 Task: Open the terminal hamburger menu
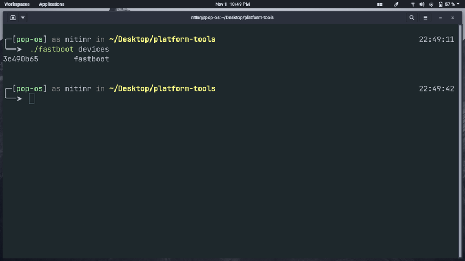426,17
